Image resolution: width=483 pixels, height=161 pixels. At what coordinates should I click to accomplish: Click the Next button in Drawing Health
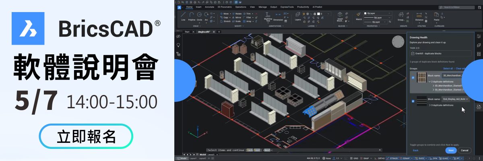(451, 150)
